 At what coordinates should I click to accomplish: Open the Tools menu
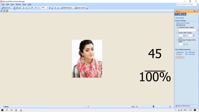[x=24, y=4]
